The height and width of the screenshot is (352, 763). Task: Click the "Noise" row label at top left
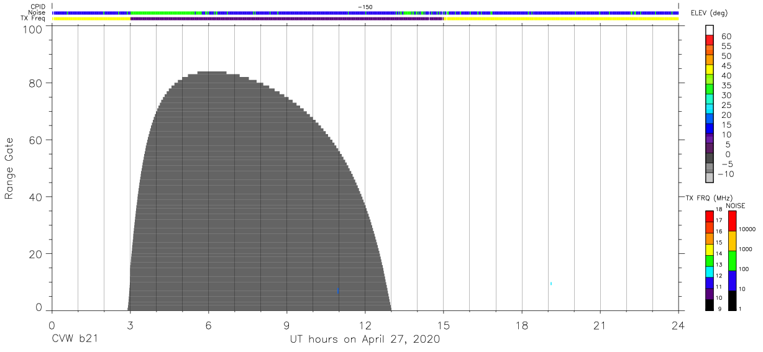tap(37, 12)
